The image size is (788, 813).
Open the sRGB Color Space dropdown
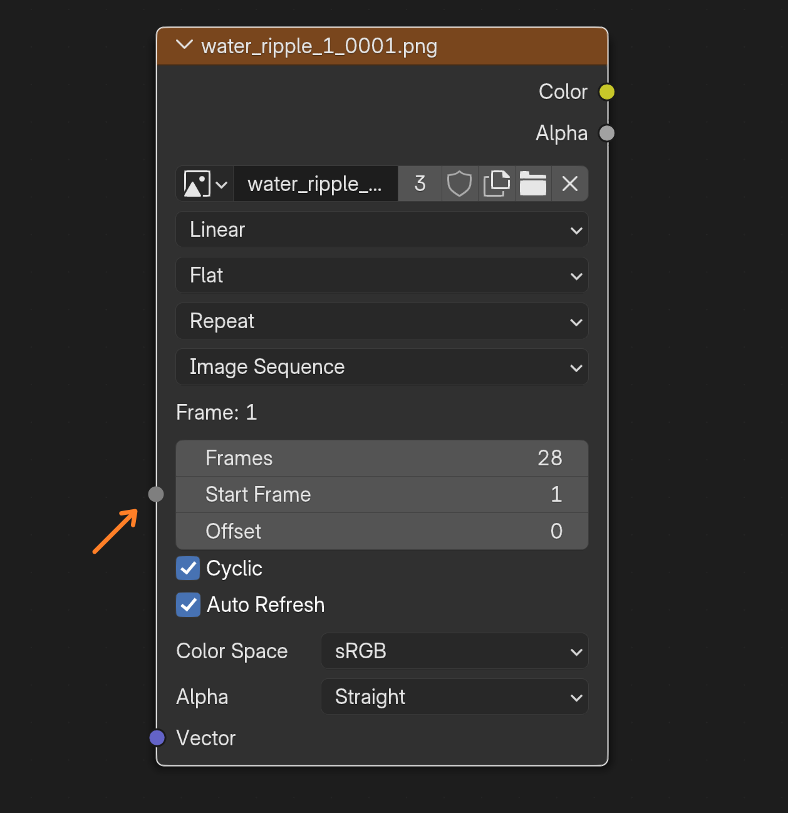coord(455,651)
